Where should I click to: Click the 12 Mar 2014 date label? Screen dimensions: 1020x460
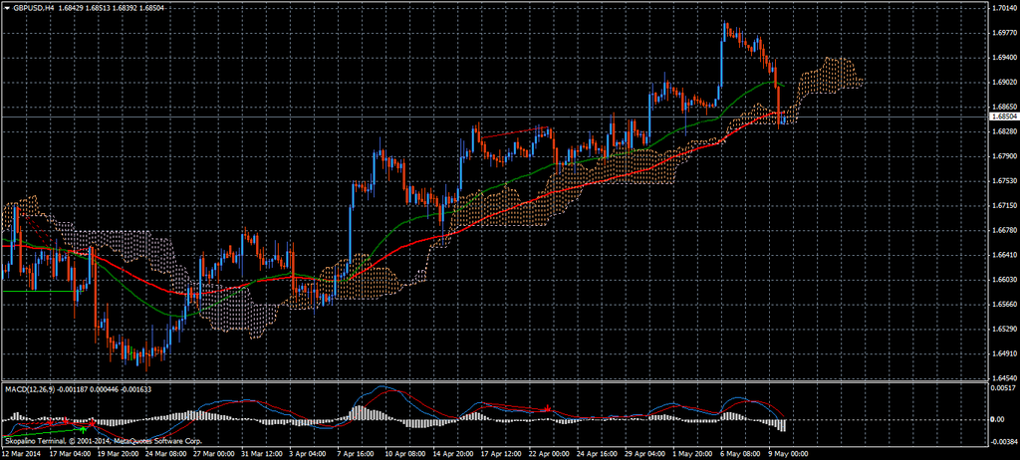point(22,453)
